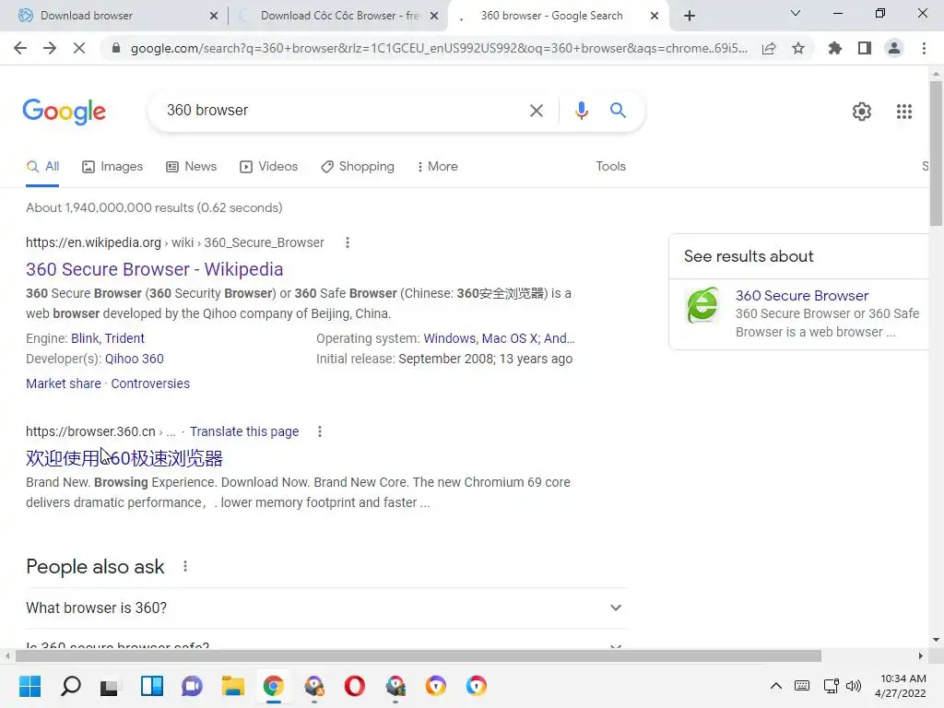The image size is (944, 708).
Task: Open more options for browser.360.cn result
Action: point(320,431)
